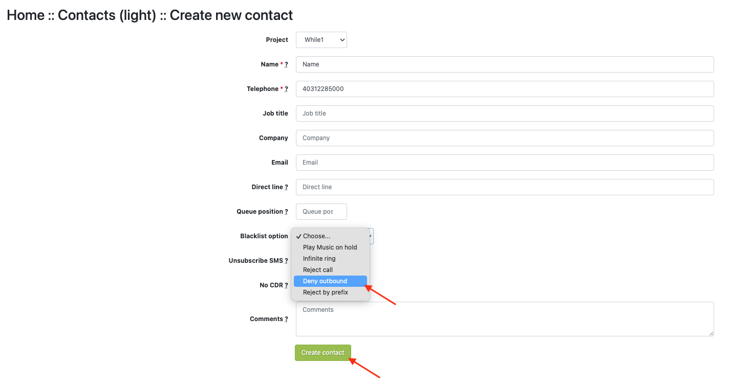The image size is (731, 386).
Task: Click into the Telephone number field
Action: click(504, 89)
